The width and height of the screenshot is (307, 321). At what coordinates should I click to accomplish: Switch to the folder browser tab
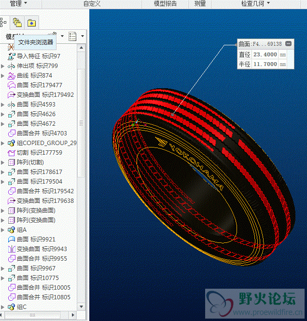(x=17, y=22)
